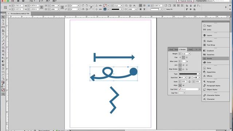233x131 pixels.
Task: Select the Pencil tool
Action: (3, 44)
